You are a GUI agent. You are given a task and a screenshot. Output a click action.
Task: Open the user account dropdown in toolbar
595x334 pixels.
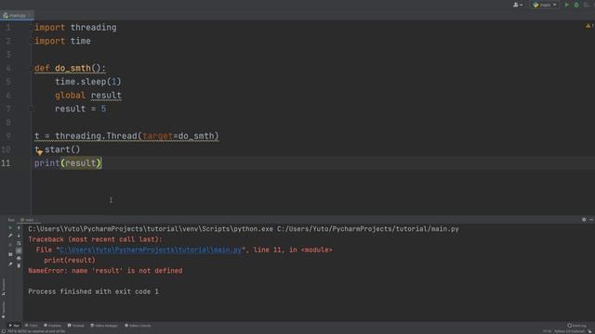518,5
